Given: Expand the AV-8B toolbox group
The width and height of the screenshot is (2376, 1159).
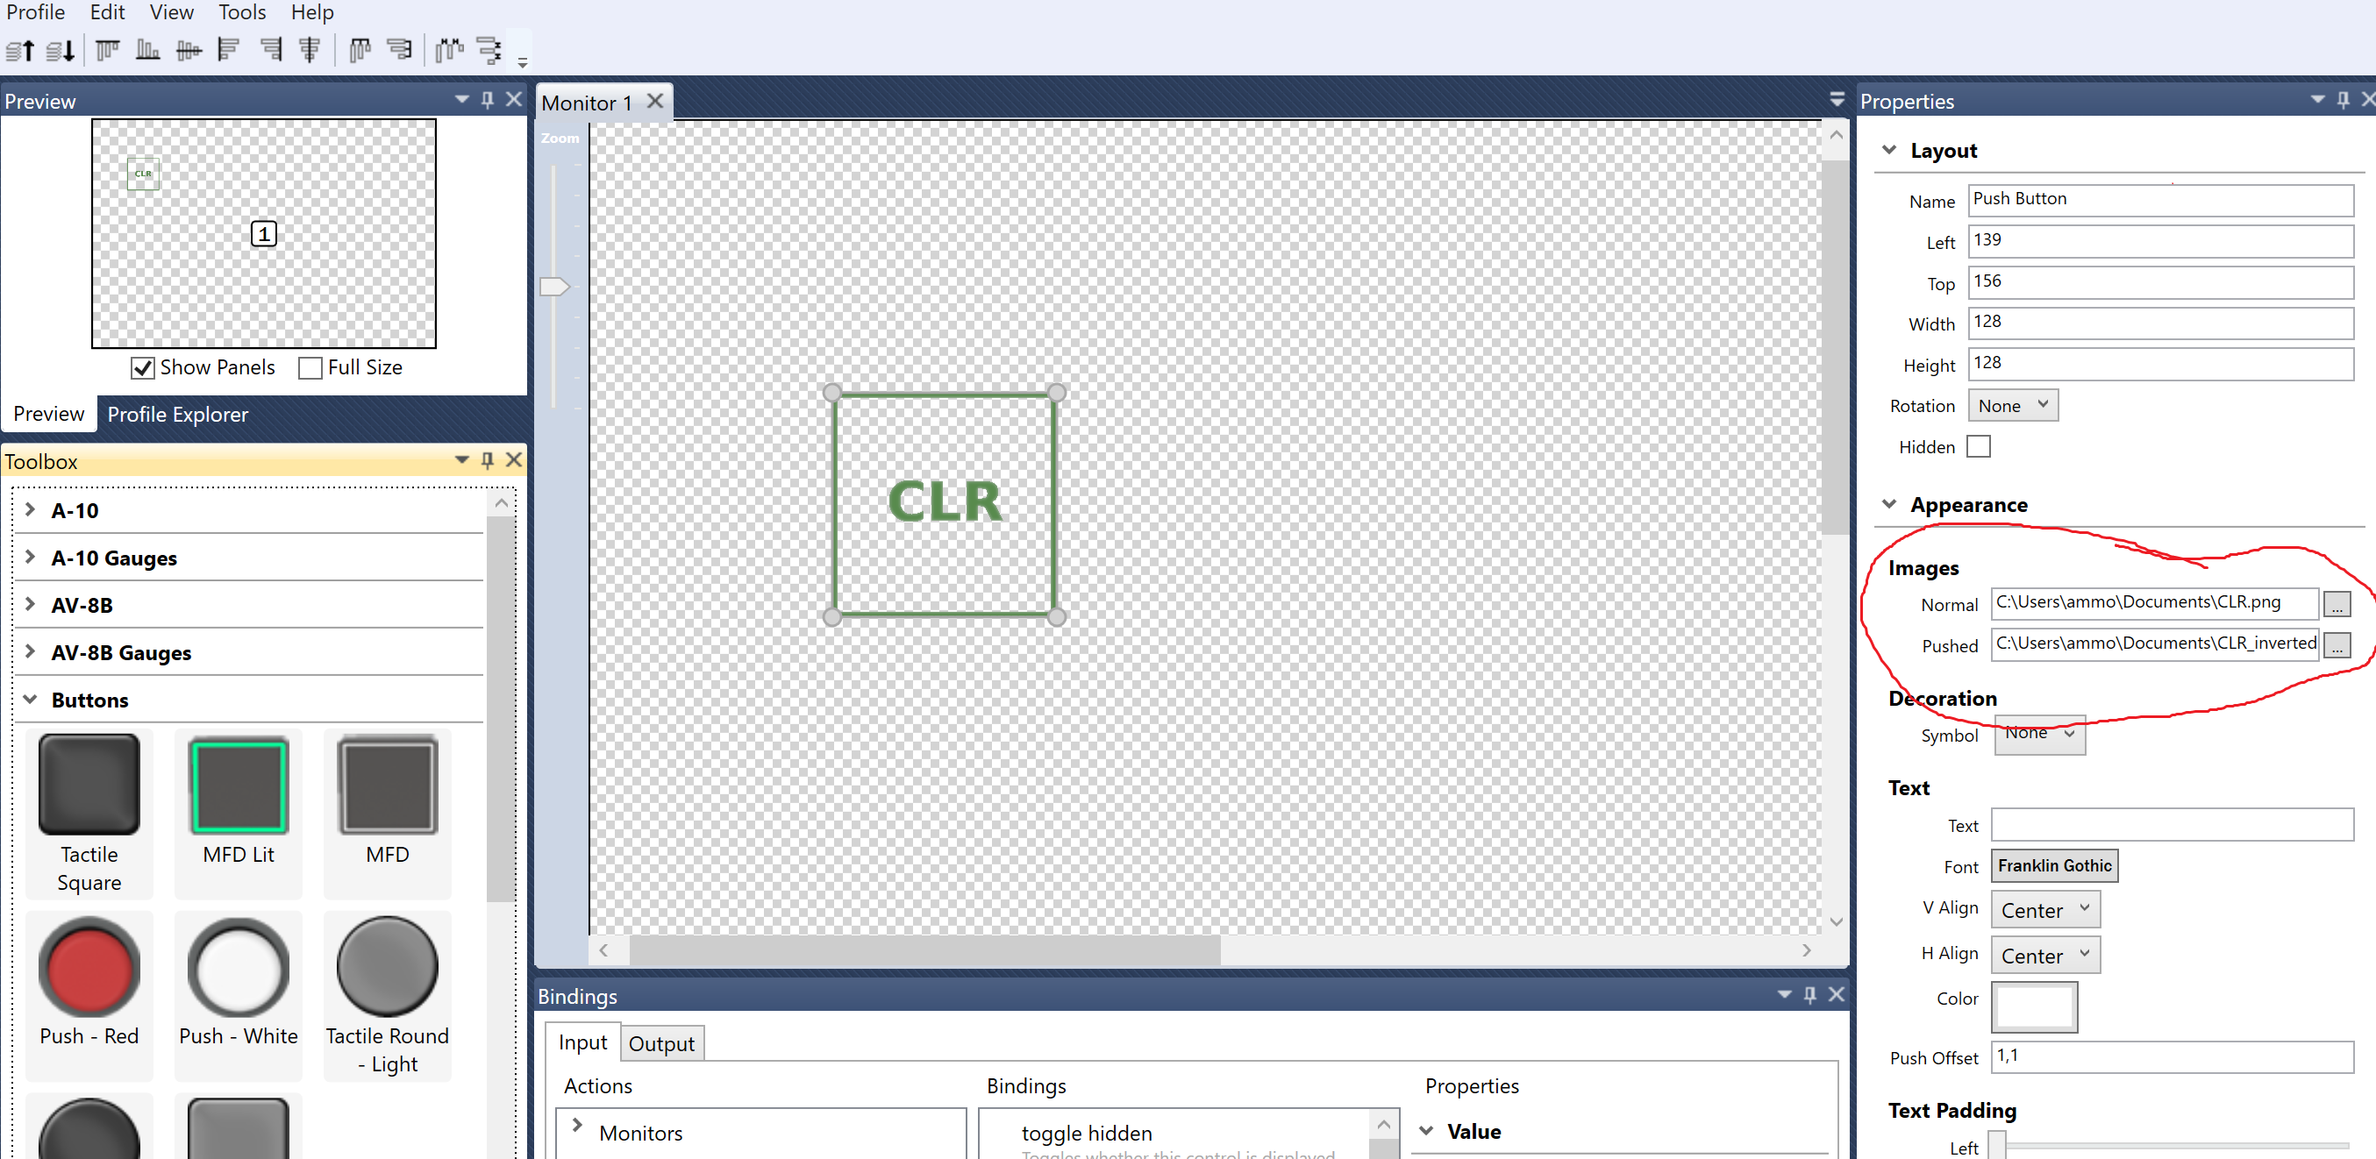Looking at the screenshot, I should [31, 604].
